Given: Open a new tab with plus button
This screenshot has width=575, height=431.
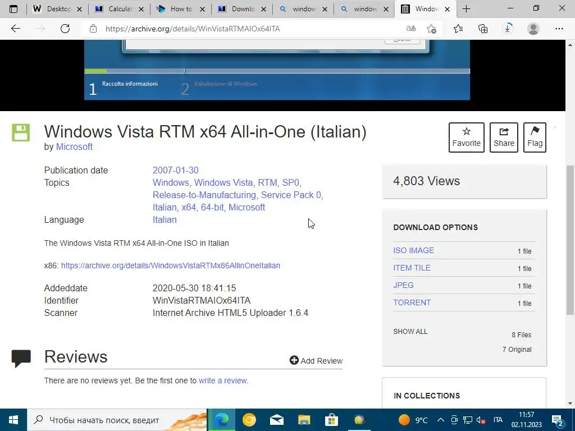Looking at the screenshot, I should (x=466, y=9).
